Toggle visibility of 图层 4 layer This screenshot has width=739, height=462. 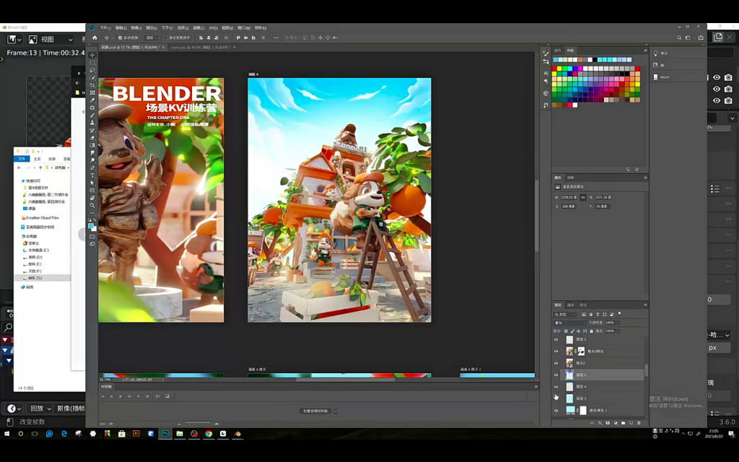point(556,387)
